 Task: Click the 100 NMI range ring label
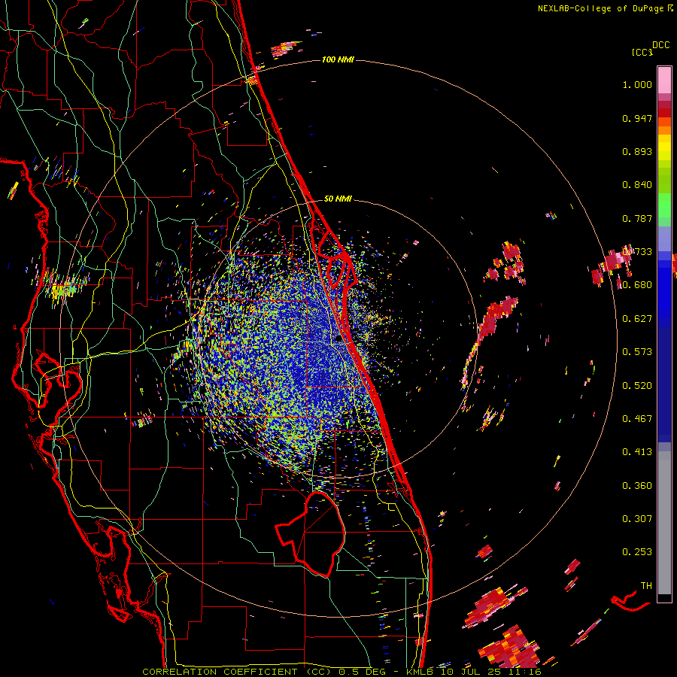[x=338, y=59]
